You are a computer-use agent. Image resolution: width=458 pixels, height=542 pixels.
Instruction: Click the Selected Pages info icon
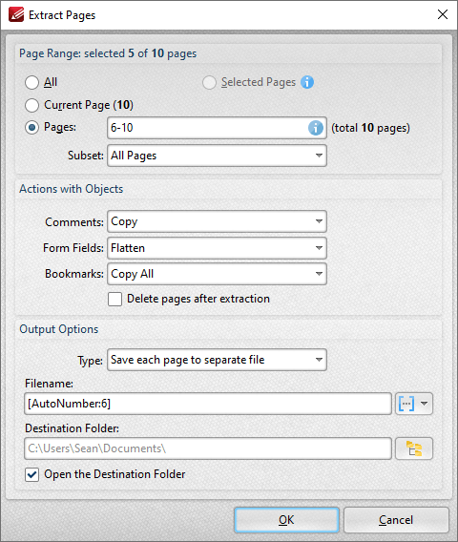click(307, 82)
